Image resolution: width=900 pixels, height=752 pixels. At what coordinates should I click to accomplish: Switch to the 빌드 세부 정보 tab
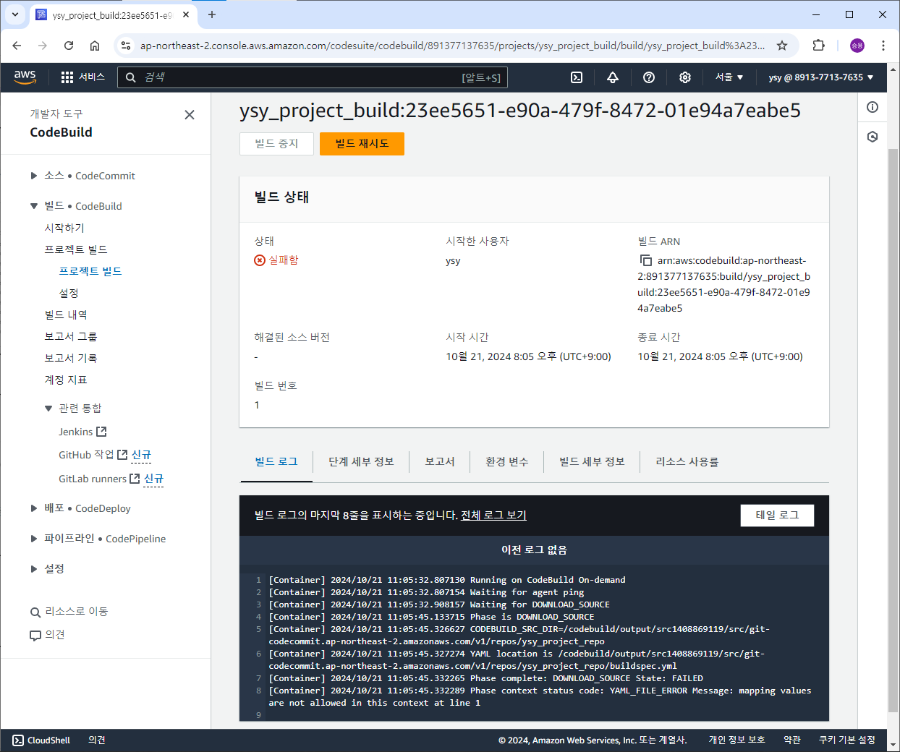tap(592, 461)
